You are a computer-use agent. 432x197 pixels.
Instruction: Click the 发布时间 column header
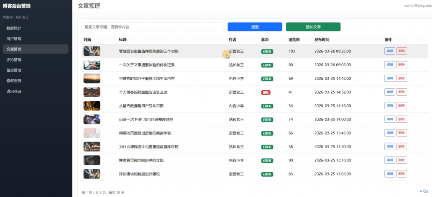(321, 40)
